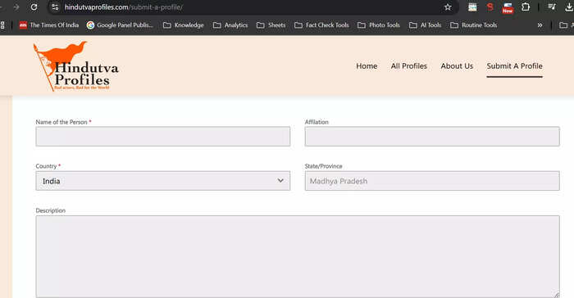Reload the page with the refresh icon
The image size is (574, 298).
point(34,7)
